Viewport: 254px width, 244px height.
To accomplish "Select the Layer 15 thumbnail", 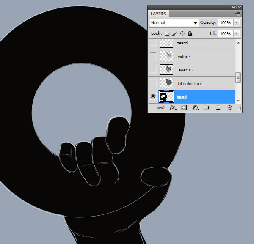I will 166,70.
